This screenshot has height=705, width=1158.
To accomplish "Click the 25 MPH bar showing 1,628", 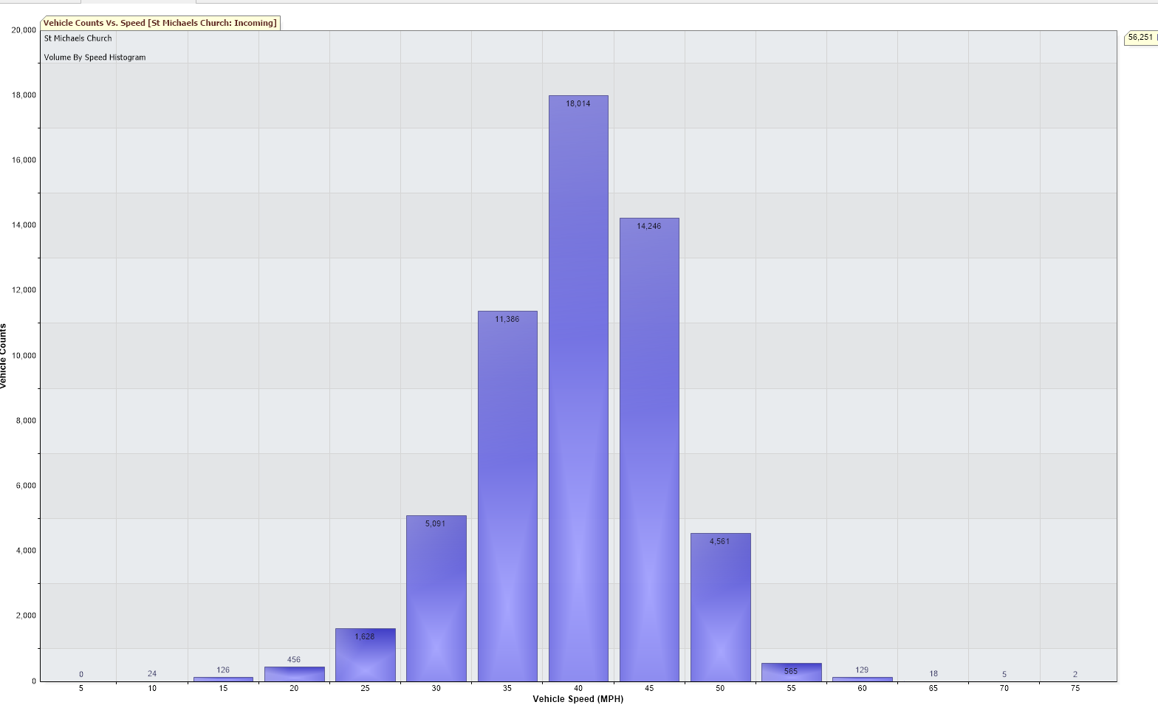I will [365, 655].
